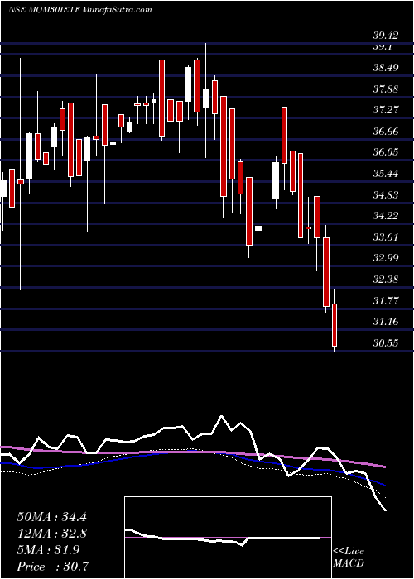This screenshot has height=579, width=414.
Task: Click the 37.27 price axis label
Action: click(x=386, y=110)
